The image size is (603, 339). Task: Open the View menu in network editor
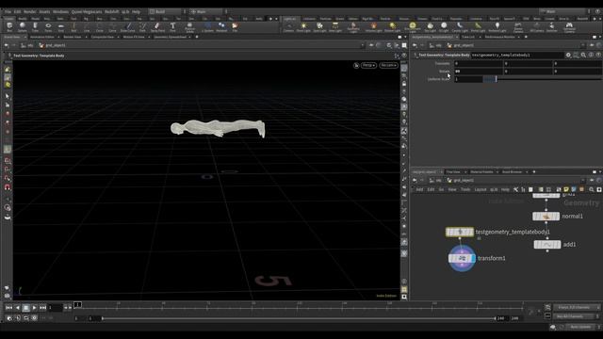coord(452,189)
